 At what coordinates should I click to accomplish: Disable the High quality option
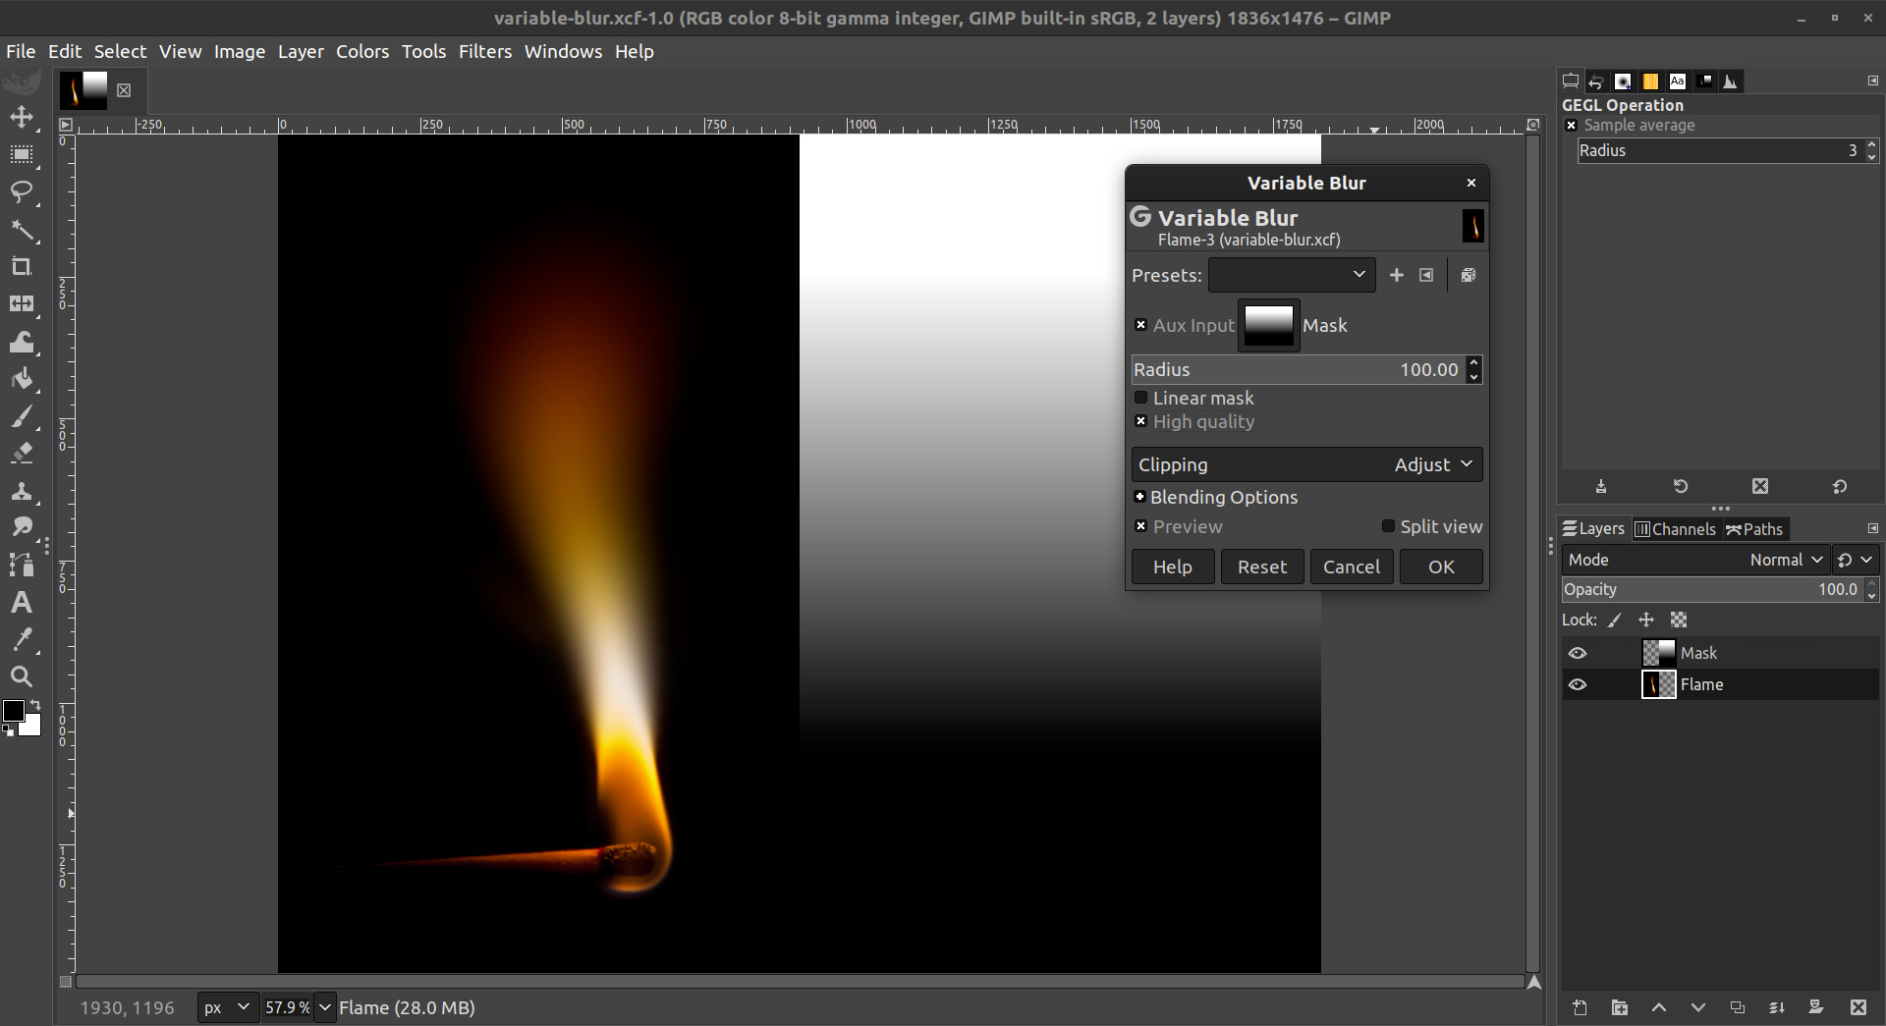[x=1141, y=421]
